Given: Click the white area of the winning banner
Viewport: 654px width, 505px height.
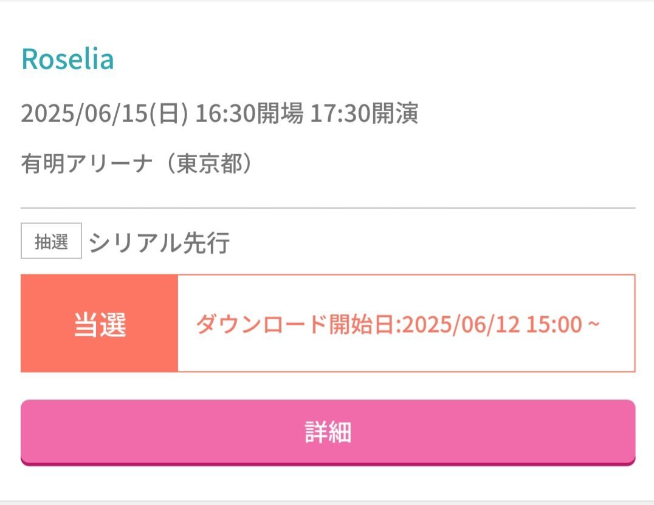Looking at the screenshot, I should coord(407,324).
